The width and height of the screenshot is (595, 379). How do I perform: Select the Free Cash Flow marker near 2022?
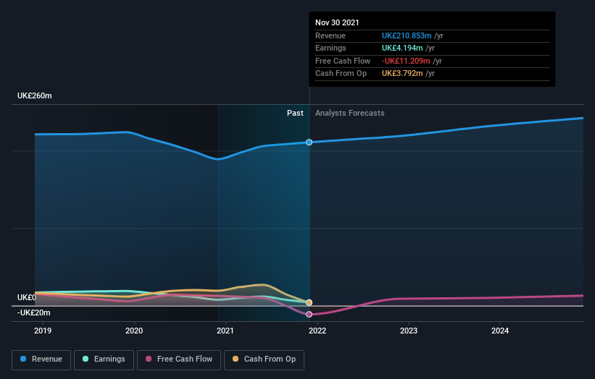pos(309,314)
